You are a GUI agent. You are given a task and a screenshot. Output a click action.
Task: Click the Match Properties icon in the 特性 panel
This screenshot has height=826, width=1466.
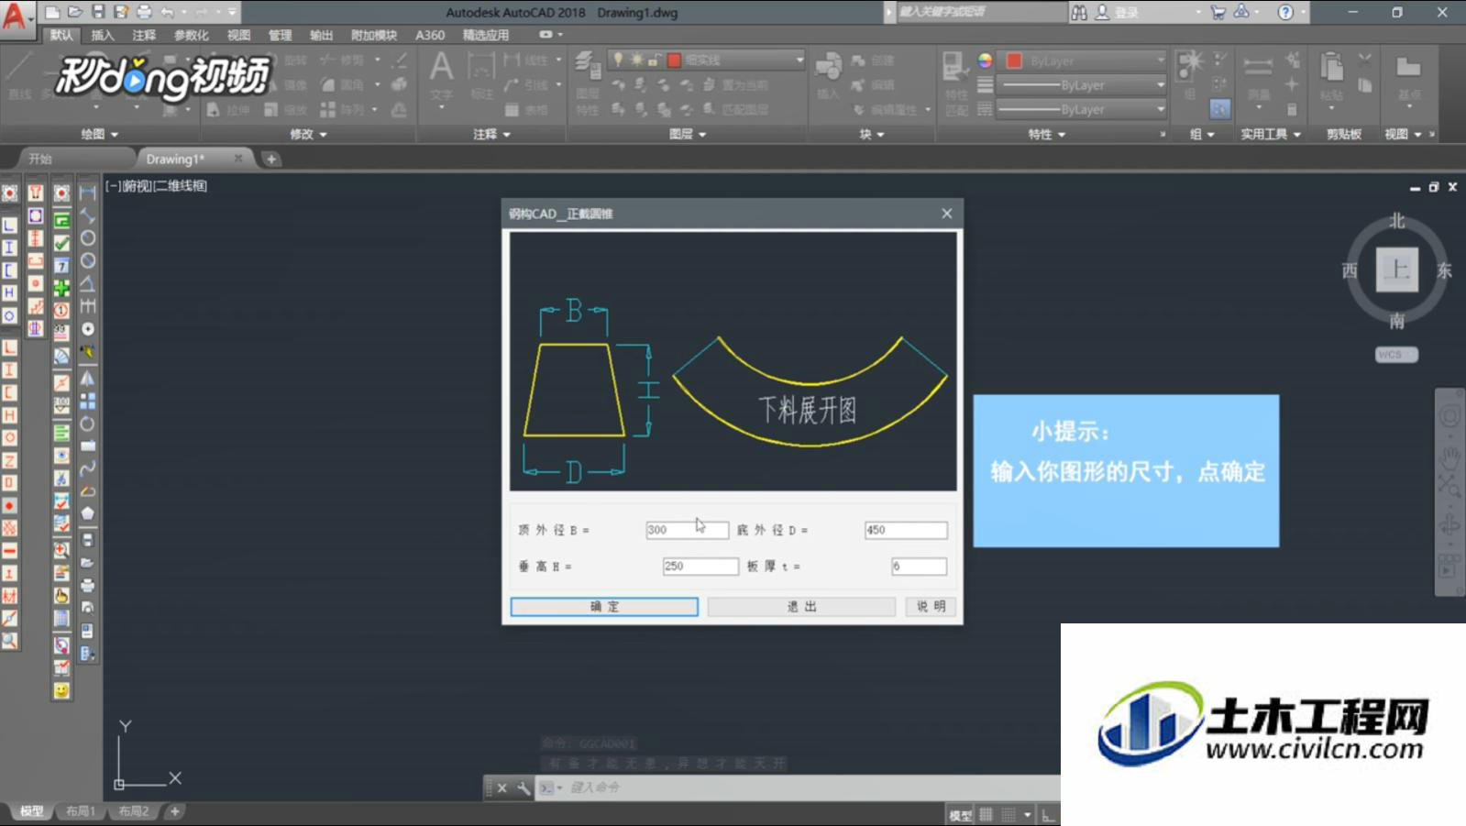955,67
